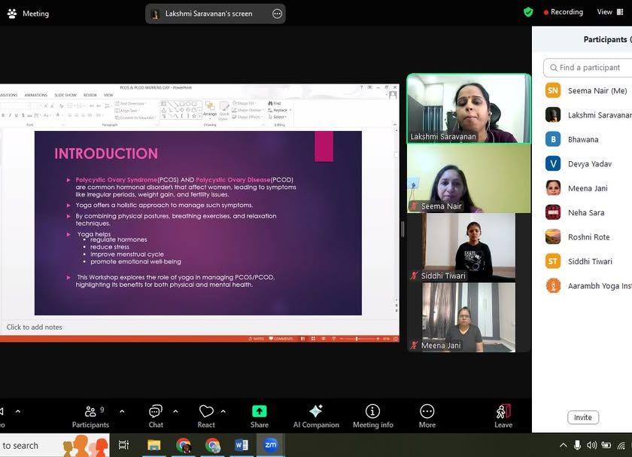Expand the caret next to React
This screenshot has height=457, width=632.
[x=223, y=411]
